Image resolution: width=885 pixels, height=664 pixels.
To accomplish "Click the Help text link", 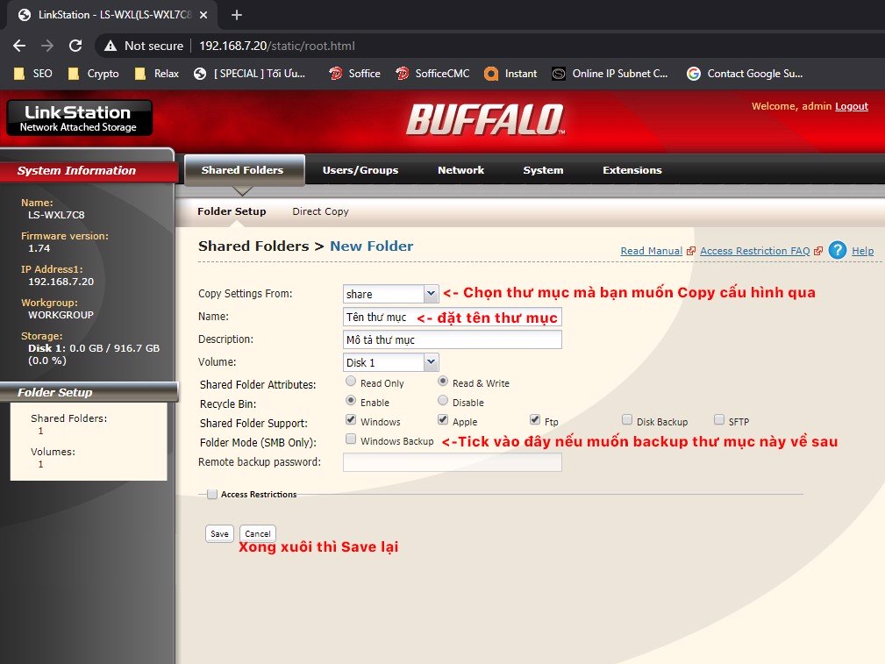I will (862, 251).
